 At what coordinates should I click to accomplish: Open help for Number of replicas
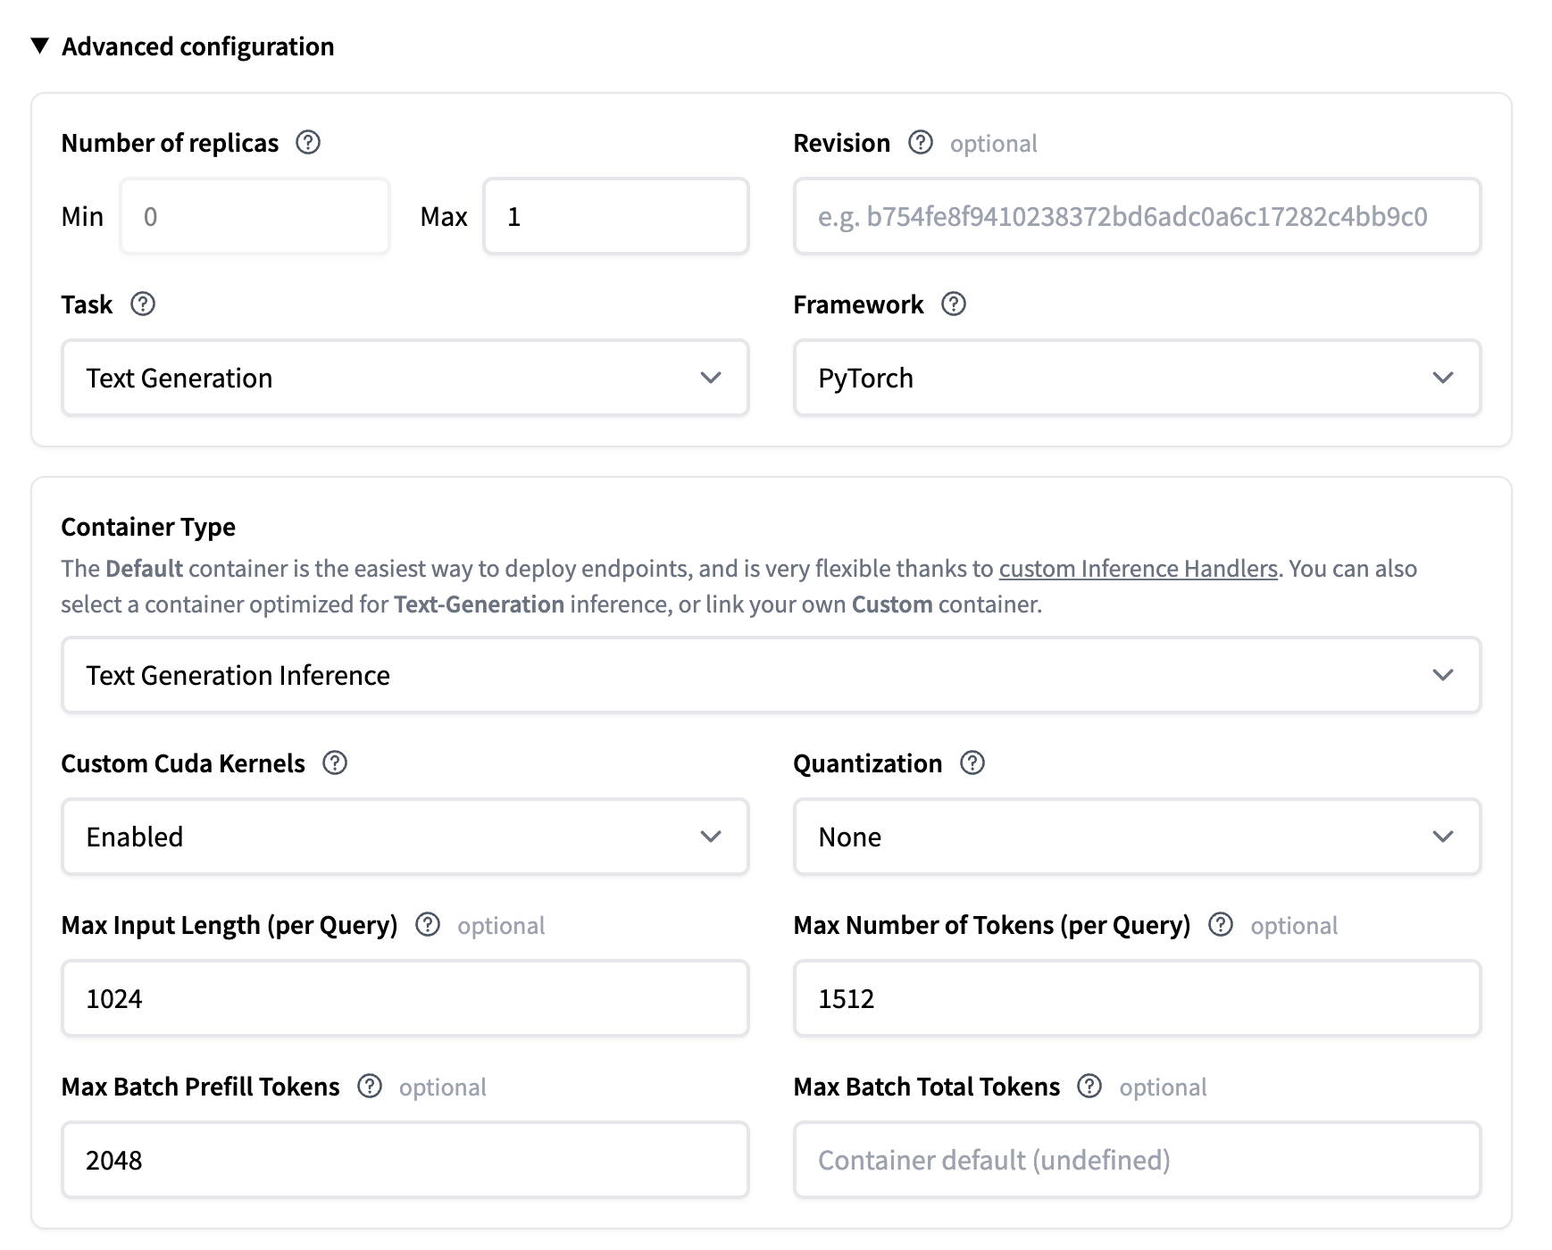307,143
